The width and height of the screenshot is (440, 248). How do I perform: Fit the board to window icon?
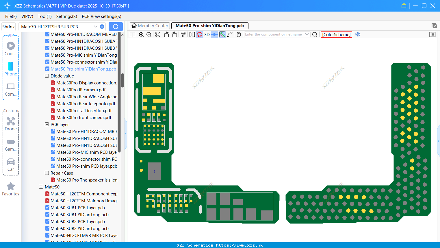[158, 34]
